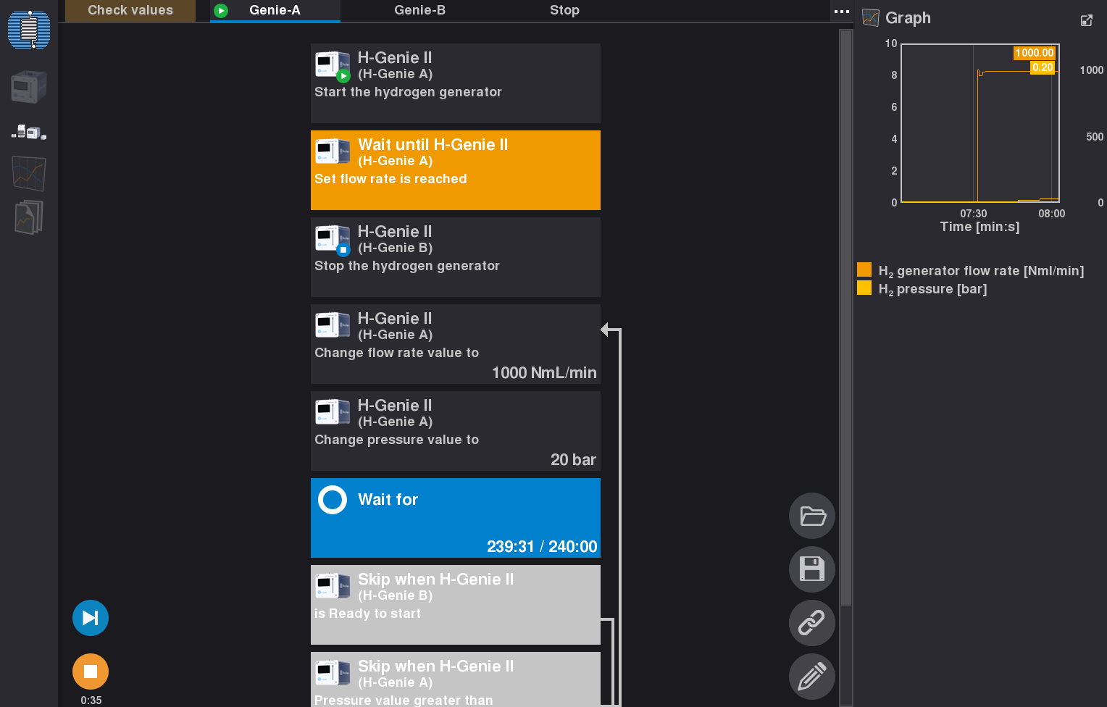
Task: Click the sequence list vertical scrollbar
Action: pos(845,319)
